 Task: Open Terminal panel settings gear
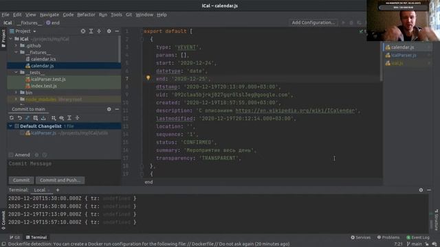click(421, 190)
